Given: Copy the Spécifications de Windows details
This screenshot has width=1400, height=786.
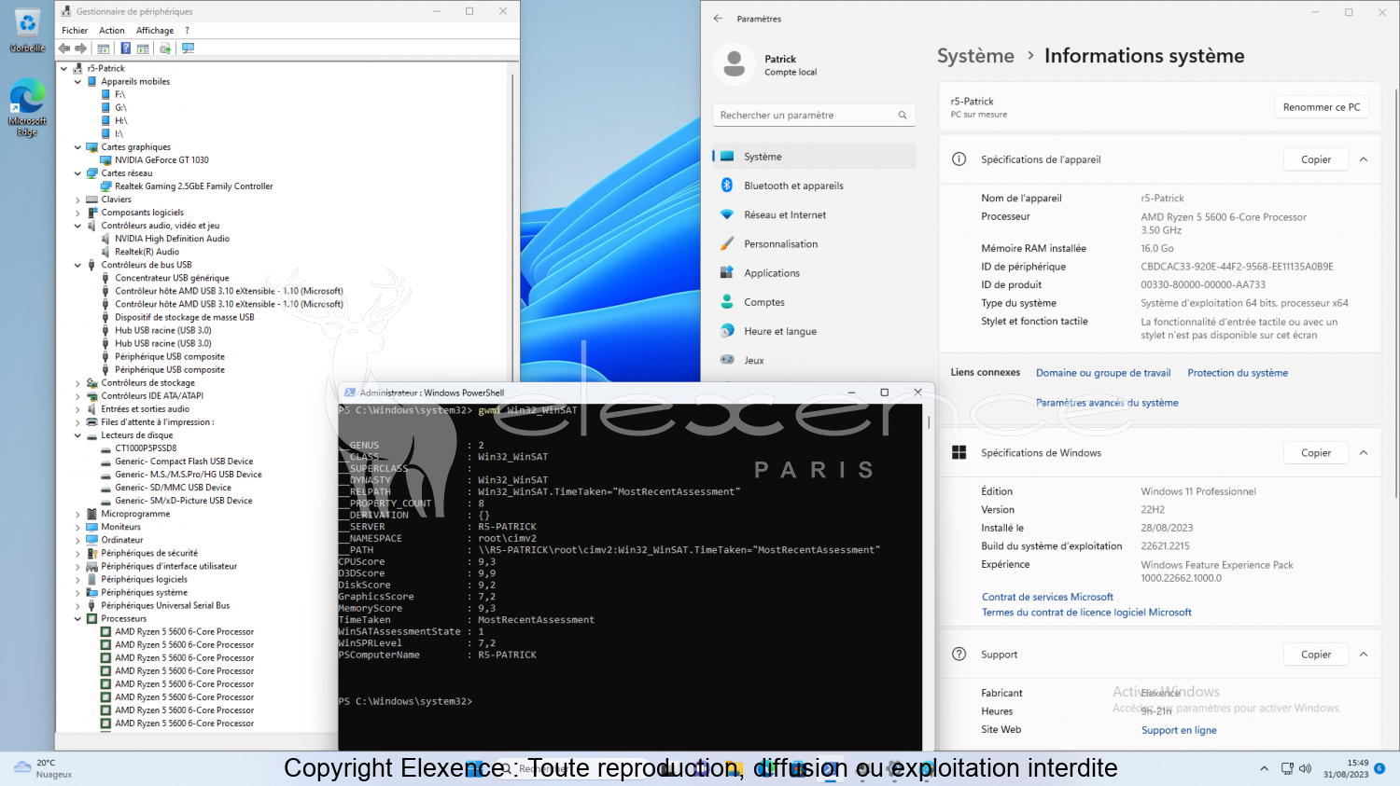Looking at the screenshot, I should [1316, 453].
